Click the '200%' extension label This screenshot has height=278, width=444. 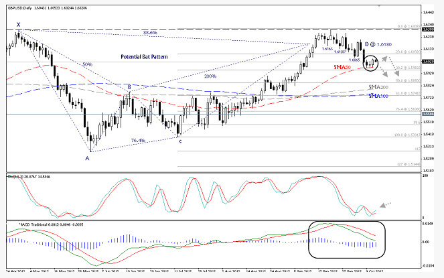pos(210,76)
